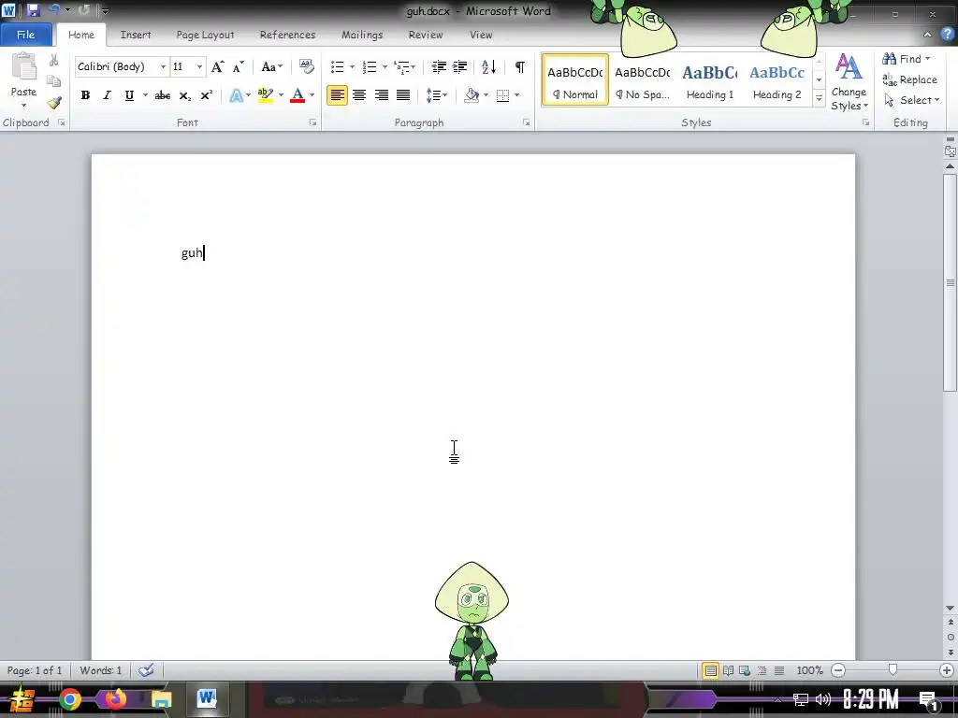Click the Increase Indent icon
958x718 pixels.
pos(460,66)
